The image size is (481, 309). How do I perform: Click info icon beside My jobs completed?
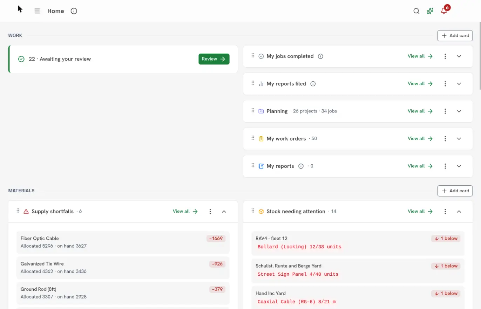pyautogui.click(x=320, y=56)
